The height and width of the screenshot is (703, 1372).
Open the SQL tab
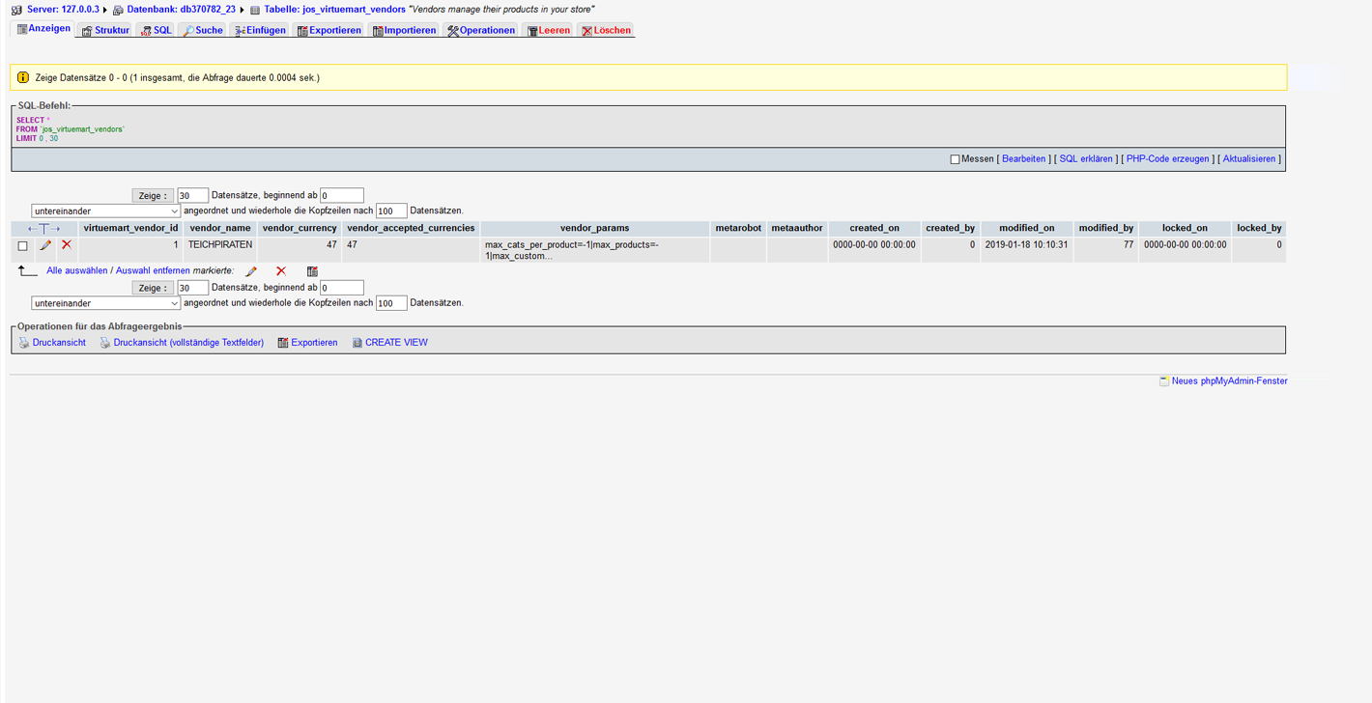156,31
